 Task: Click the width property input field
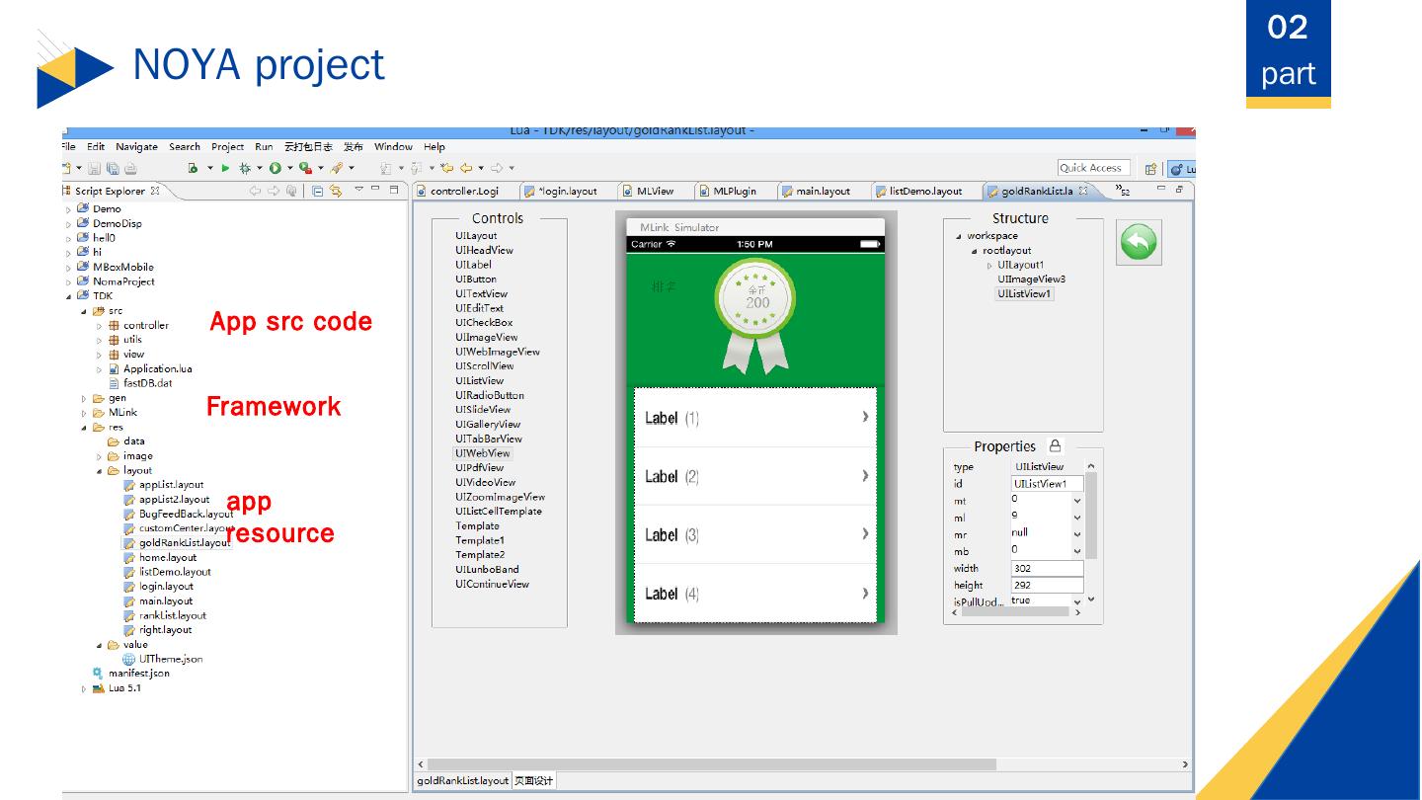tap(1046, 569)
